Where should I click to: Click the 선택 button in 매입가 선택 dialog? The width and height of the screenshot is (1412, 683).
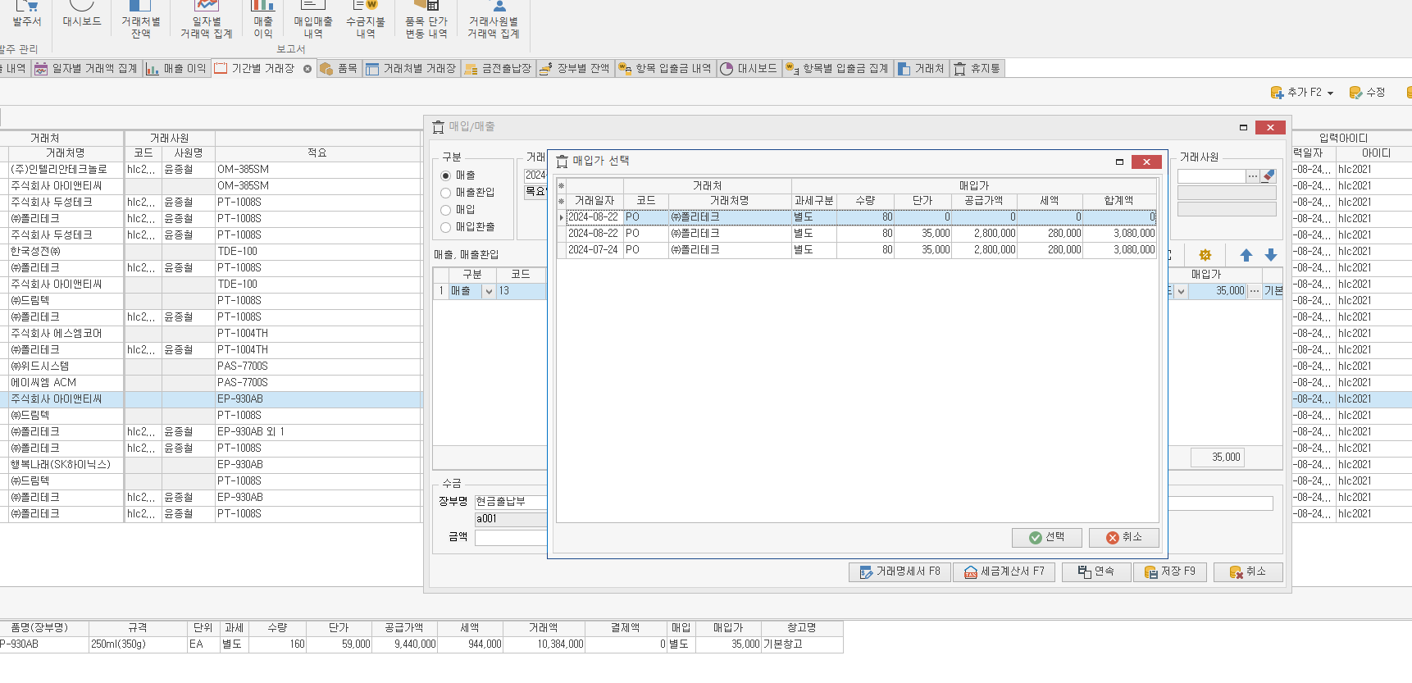(1046, 537)
